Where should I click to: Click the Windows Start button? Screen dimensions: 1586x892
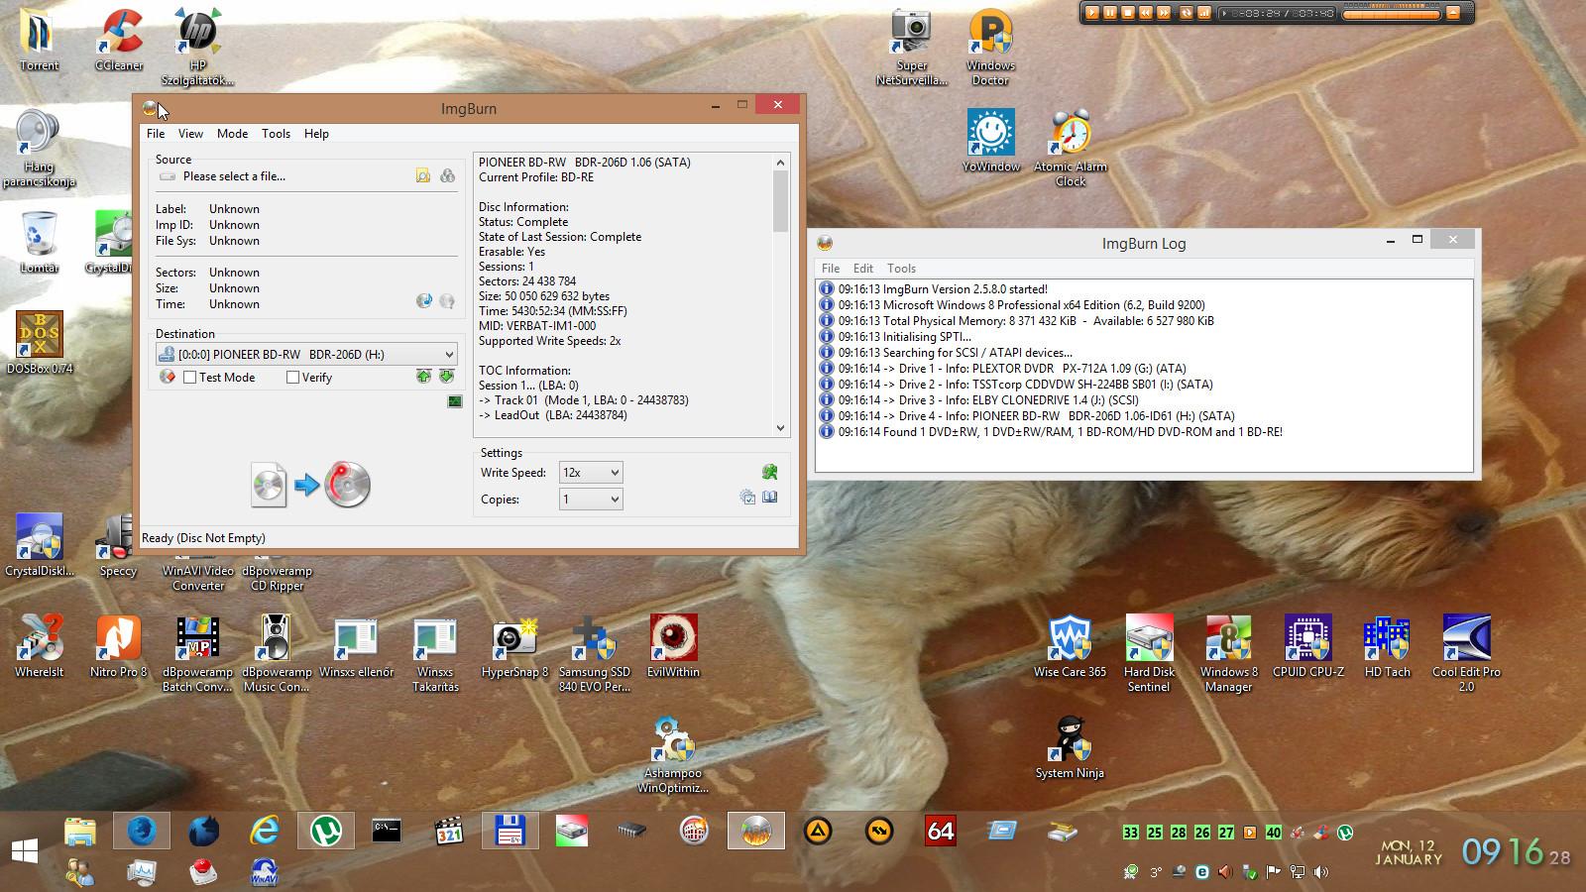click(x=25, y=851)
